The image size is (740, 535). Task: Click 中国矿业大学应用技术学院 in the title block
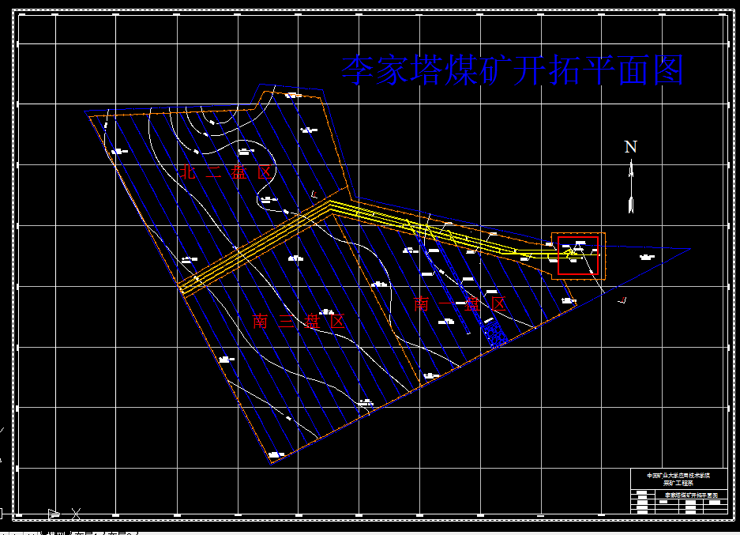678,476
